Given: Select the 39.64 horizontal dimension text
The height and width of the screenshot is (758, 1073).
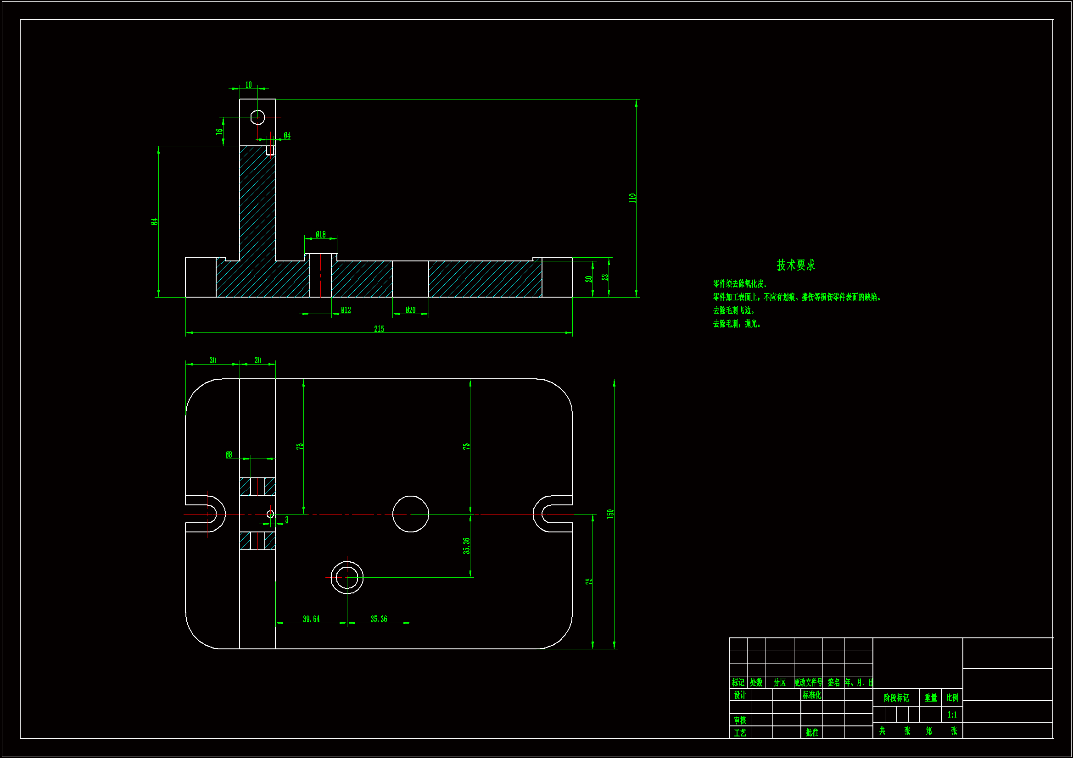Looking at the screenshot, I should pyautogui.click(x=311, y=620).
